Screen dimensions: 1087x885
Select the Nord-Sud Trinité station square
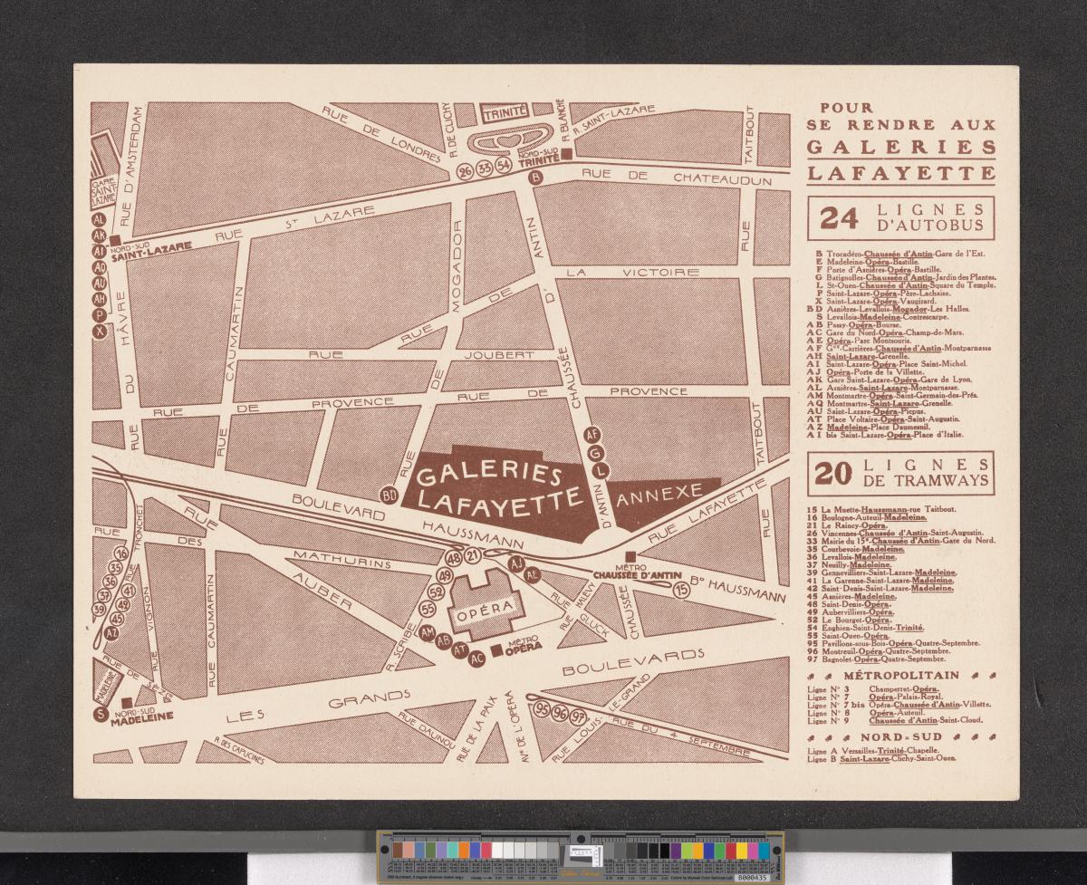566,156
